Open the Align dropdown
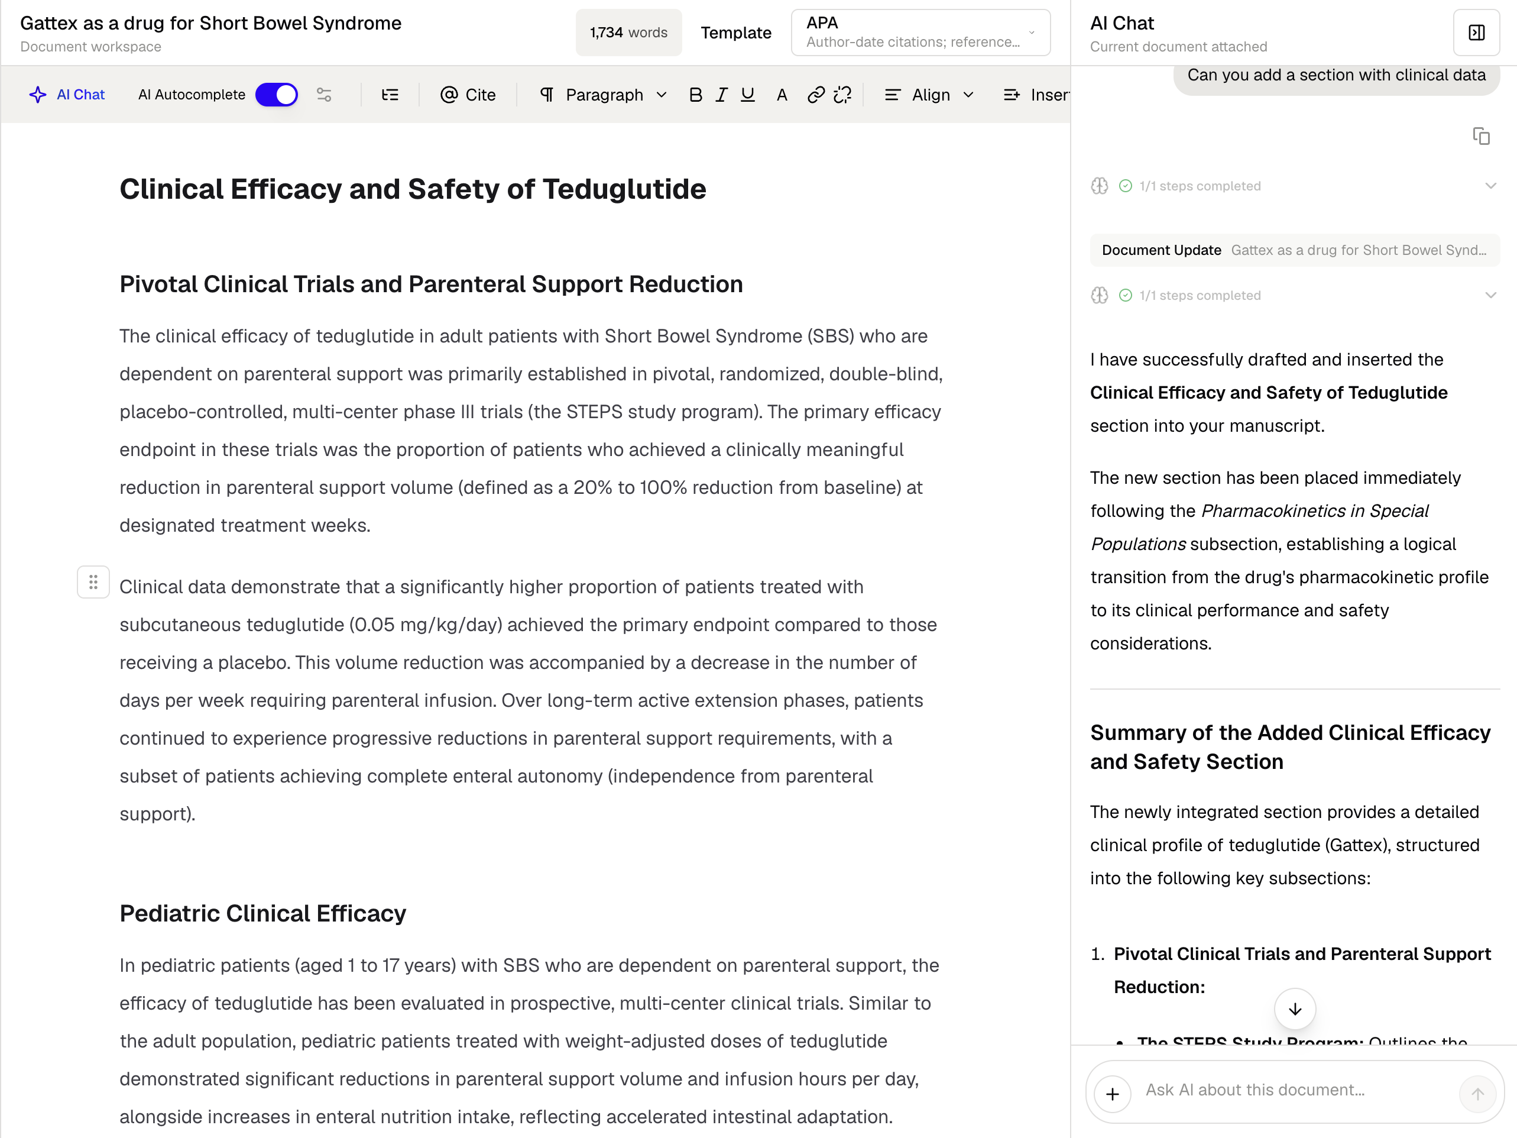Image resolution: width=1517 pixels, height=1138 pixels. click(930, 95)
